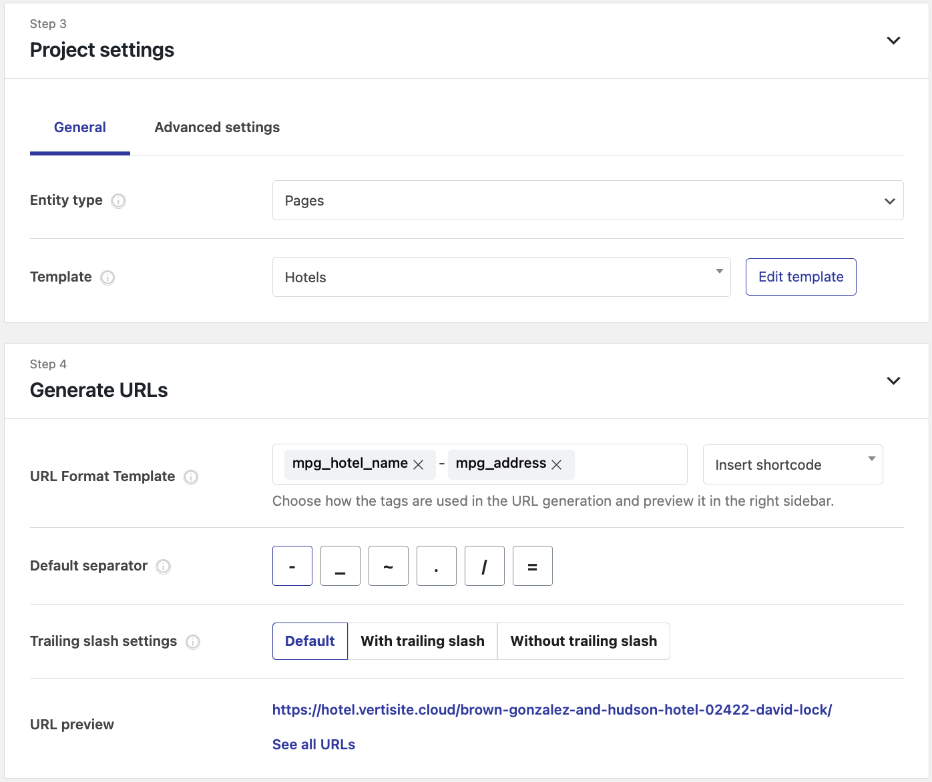Open the Insert shortcode dropdown
932x782 pixels.
[x=792, y=464]
